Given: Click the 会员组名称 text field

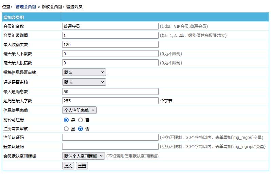Looking at the screenshot, I should [x=110, y=26].
